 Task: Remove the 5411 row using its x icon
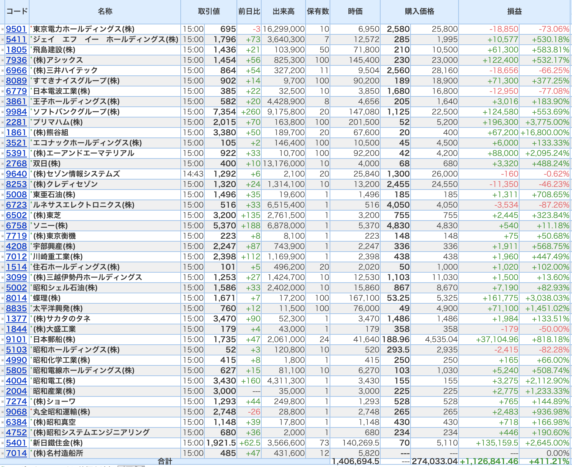pyautogui.click(x=3, y=40)
